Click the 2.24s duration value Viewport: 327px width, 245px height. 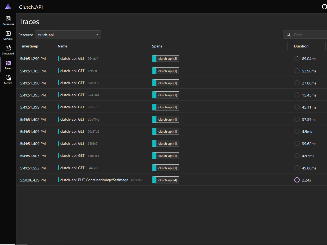[x=307, y=180]
